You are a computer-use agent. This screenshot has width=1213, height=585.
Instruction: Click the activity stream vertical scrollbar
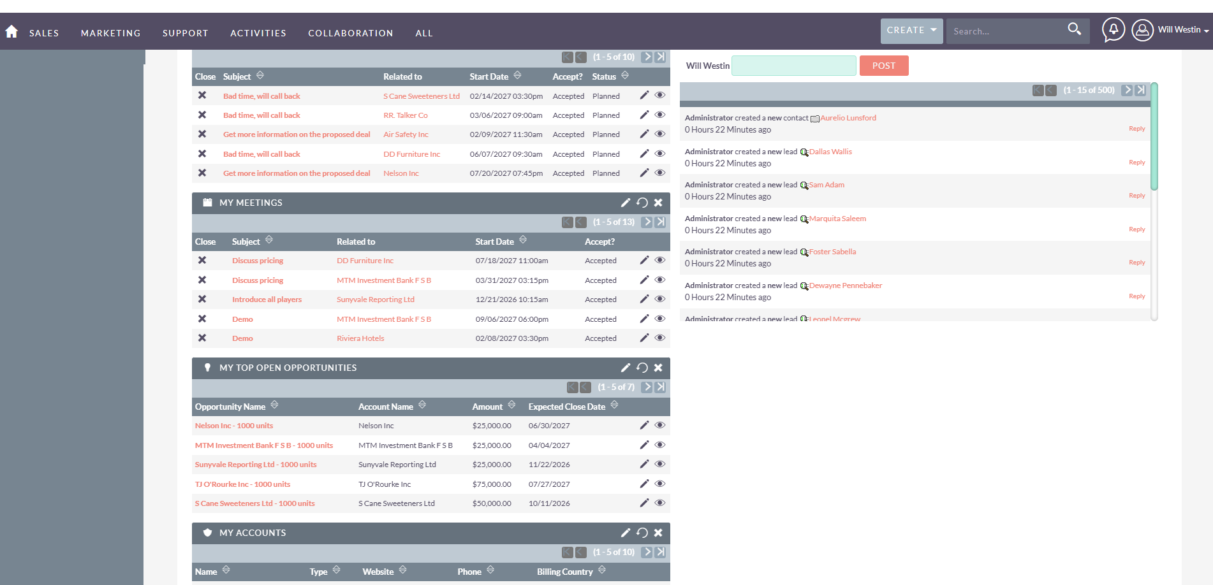tap(1154, 136)
